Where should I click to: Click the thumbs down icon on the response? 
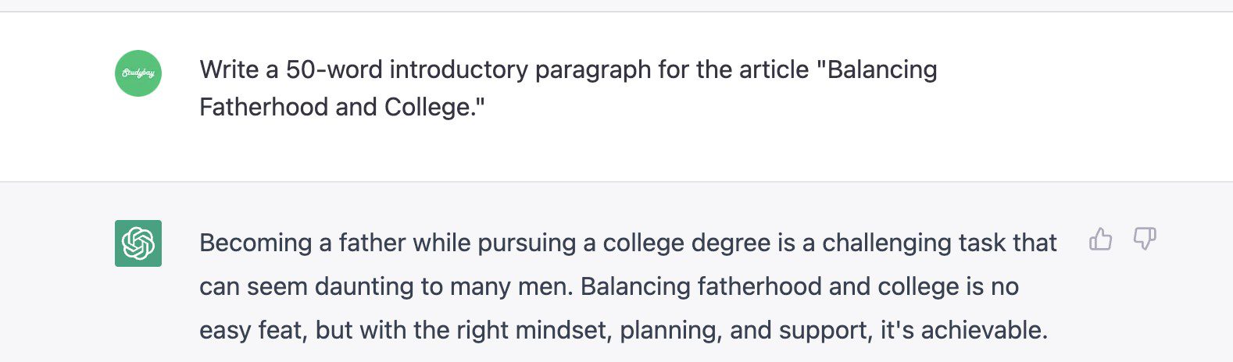point(1145,239)
